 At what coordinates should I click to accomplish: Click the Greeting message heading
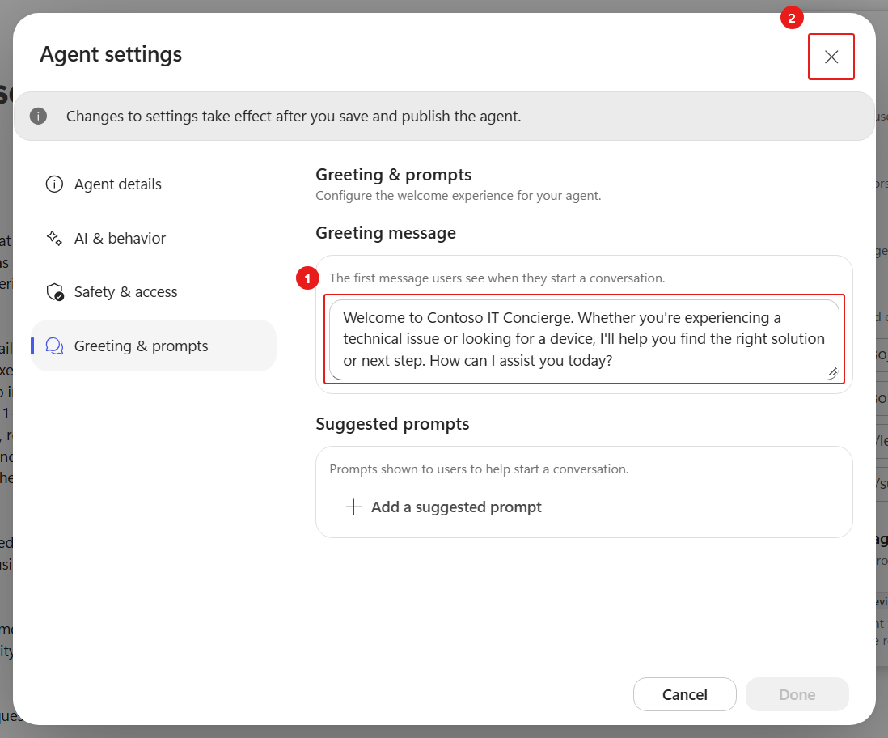(x=386, y=233)
